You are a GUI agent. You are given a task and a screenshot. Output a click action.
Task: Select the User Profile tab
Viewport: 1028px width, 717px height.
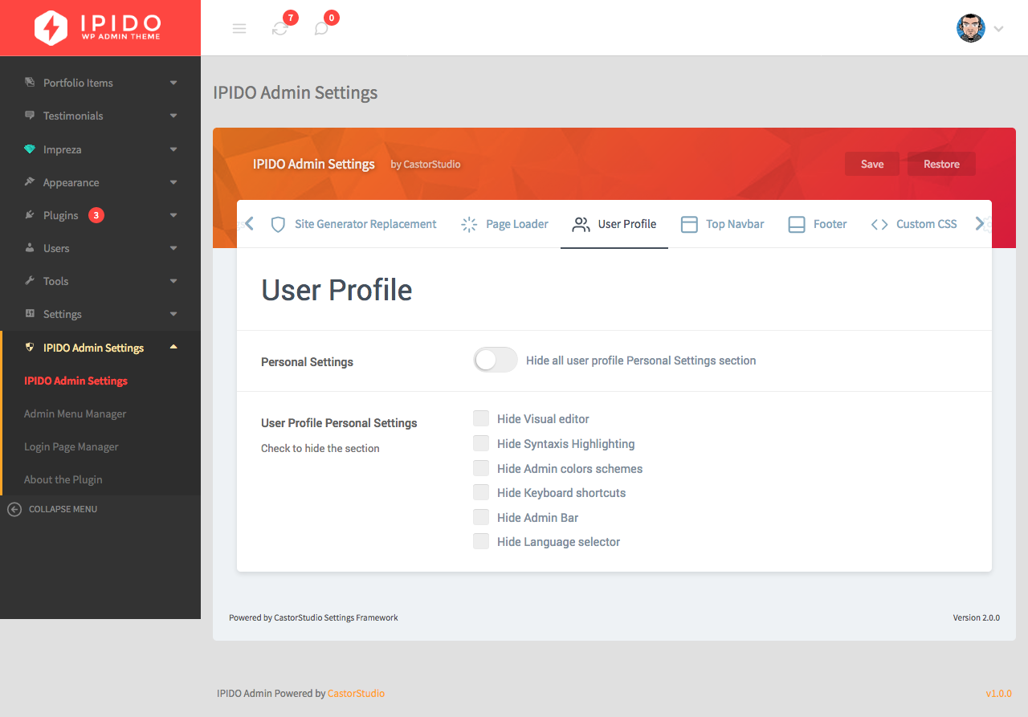(x=614, y=224)
